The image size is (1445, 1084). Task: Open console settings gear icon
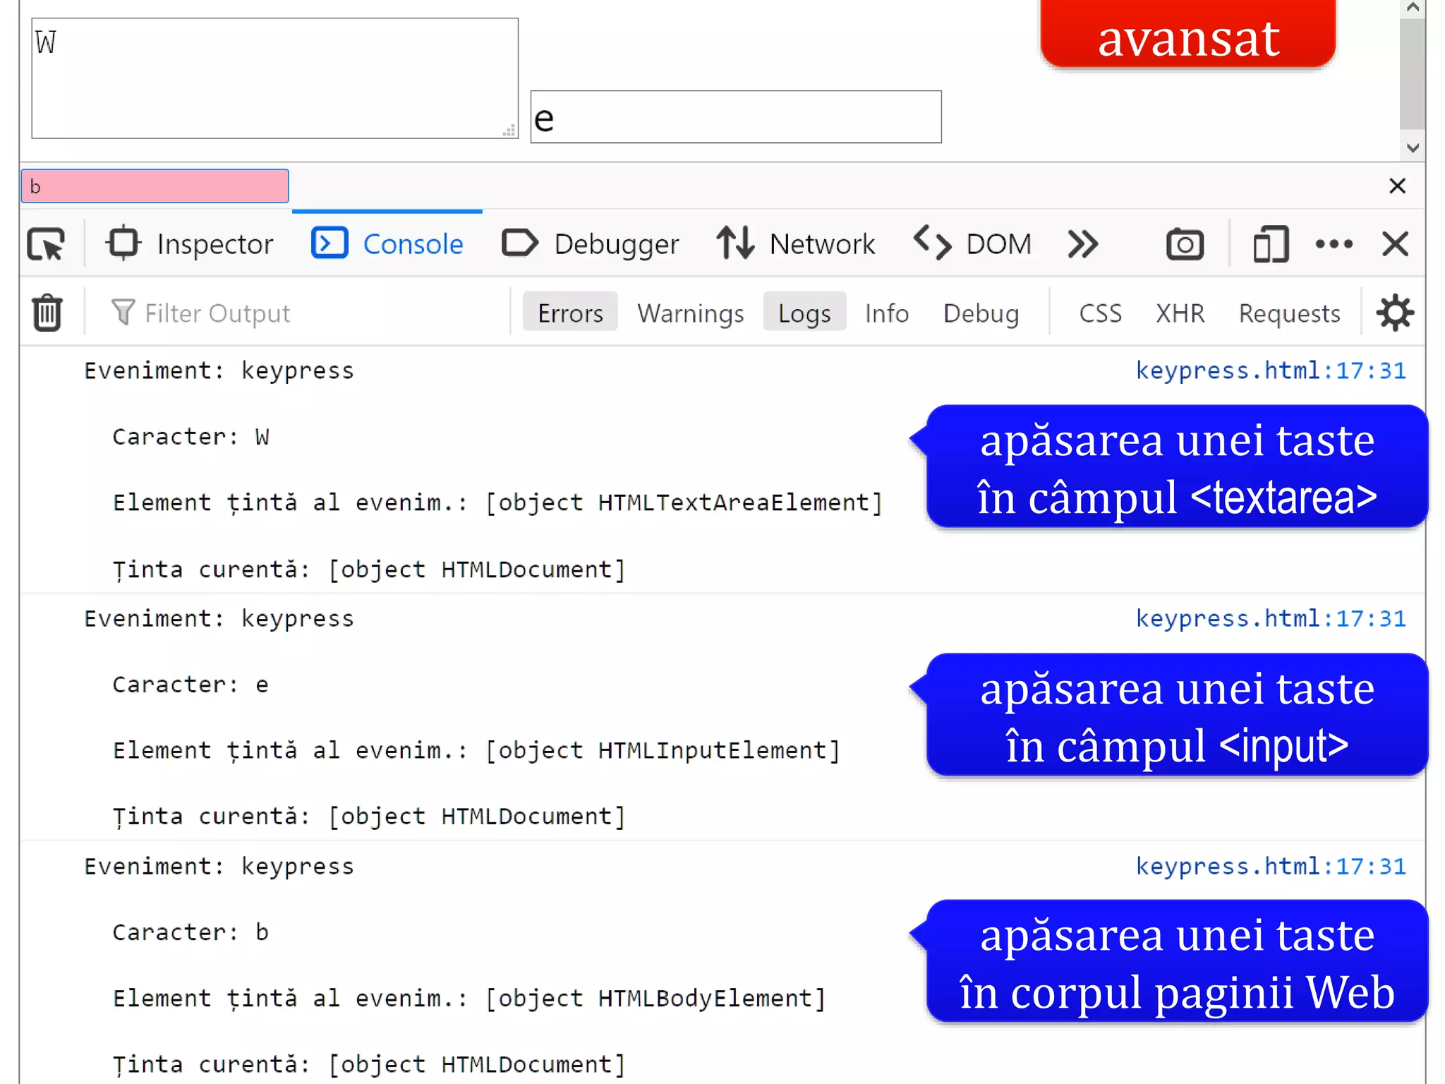pos(1395,313)
